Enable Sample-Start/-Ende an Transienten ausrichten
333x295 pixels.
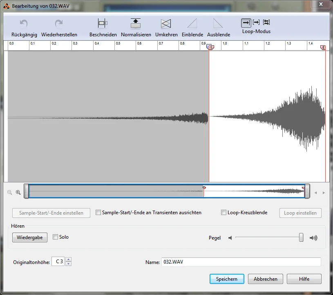(98, 213)
